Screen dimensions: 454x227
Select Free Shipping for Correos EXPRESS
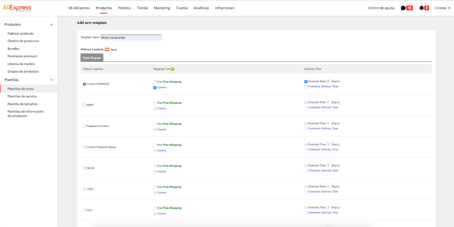(155, 82)
